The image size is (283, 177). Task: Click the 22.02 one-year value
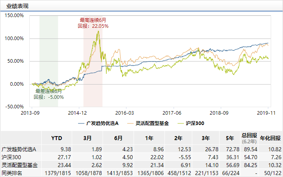[157, 157]
